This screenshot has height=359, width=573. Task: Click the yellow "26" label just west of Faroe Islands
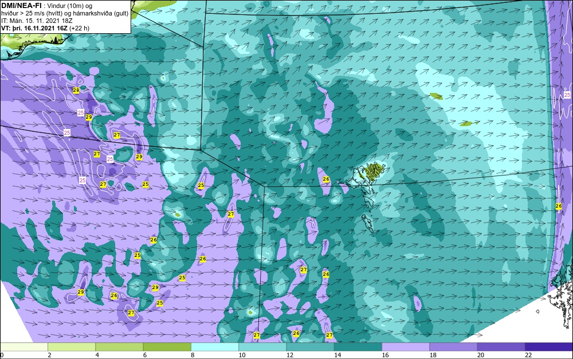(x=326, y=179)
